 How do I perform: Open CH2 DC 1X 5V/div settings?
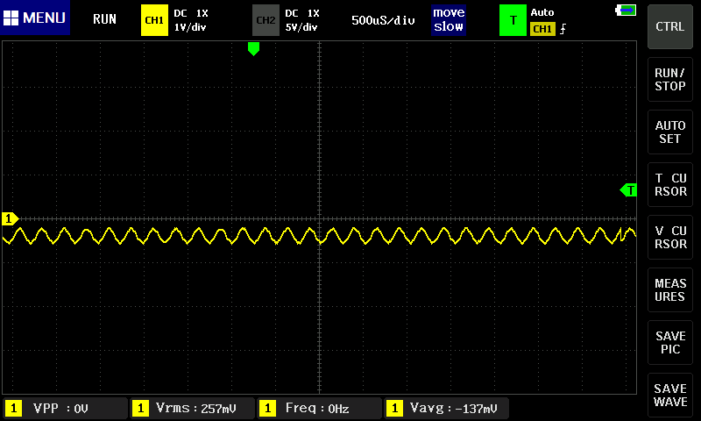coord(301,20)
